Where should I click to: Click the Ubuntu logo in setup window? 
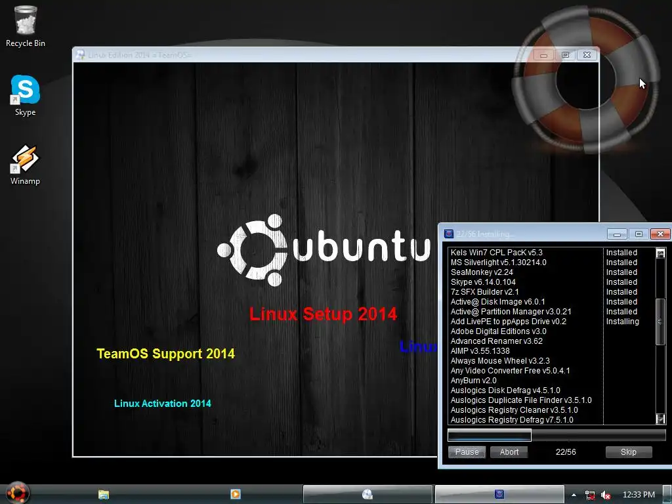click(324, 250)
